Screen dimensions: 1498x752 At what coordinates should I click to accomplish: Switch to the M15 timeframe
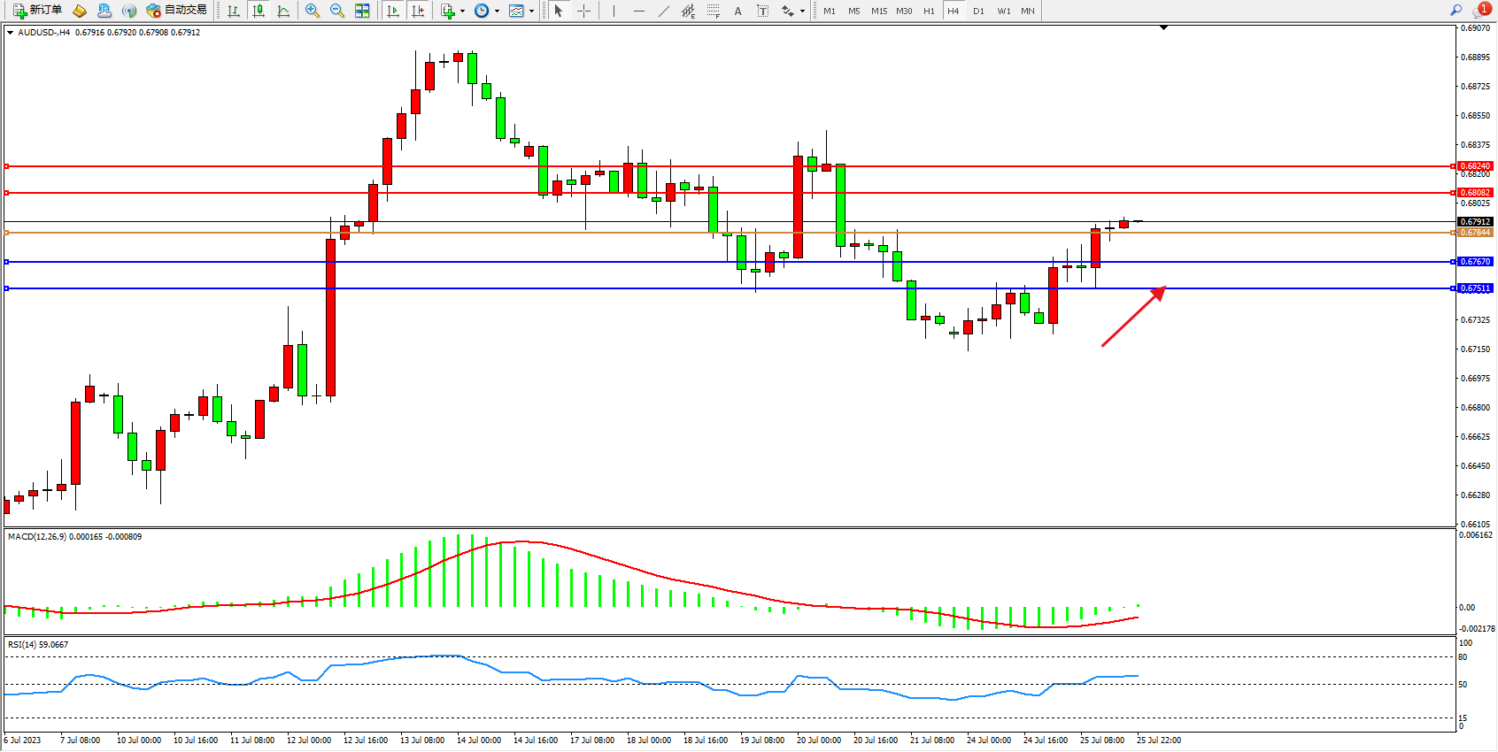point(878,11)
